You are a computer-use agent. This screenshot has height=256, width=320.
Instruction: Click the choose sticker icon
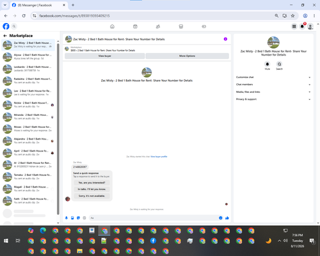[78, 218]
